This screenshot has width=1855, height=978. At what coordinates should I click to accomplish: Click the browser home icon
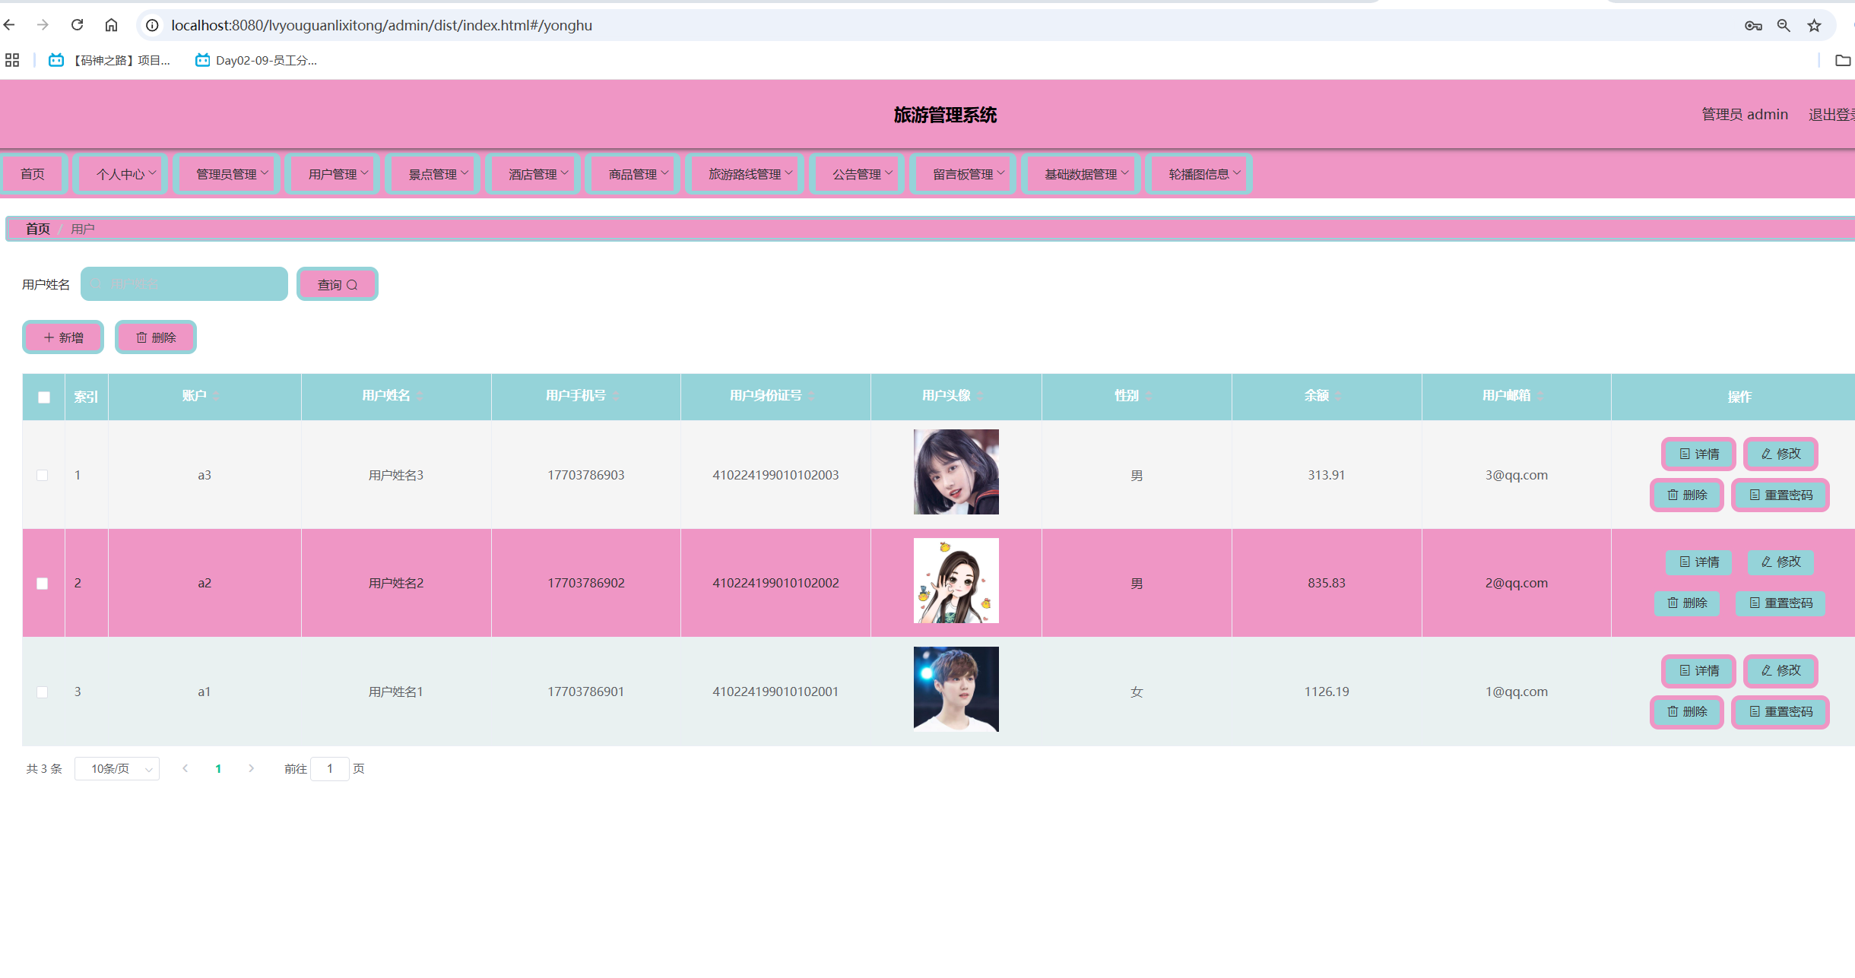pos(111,25)
